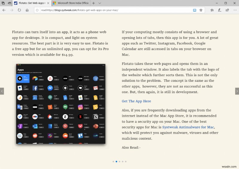Click Dictionary icon in Apps screenshot
This screenshot has width=239, height=169.
coord(95,78)
